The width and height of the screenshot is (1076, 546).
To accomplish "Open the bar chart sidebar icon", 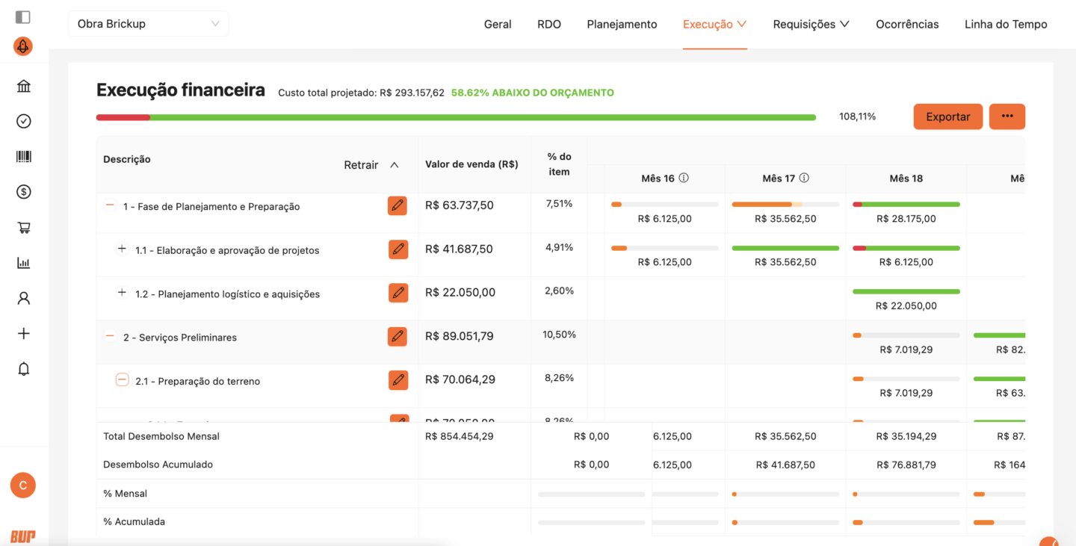I will (24, 263).
